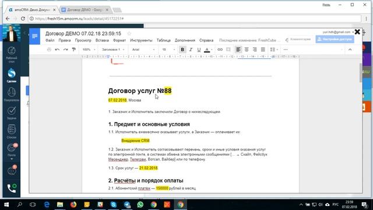Open the Просмотр menu
This screenshot has width=373, height=210.
tap(83, 40)
